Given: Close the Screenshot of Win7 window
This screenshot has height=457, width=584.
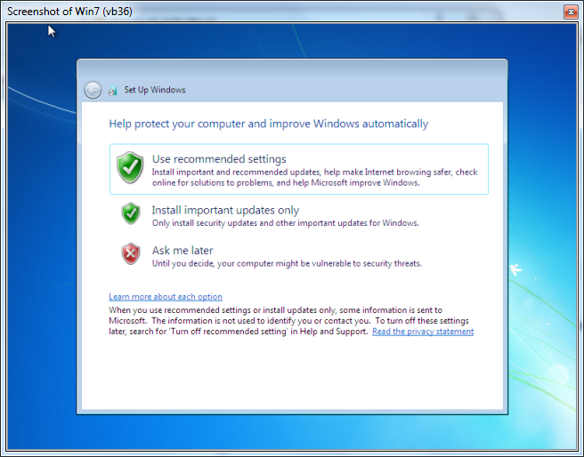Looking at the screenshot, I should tap(571, 12).
